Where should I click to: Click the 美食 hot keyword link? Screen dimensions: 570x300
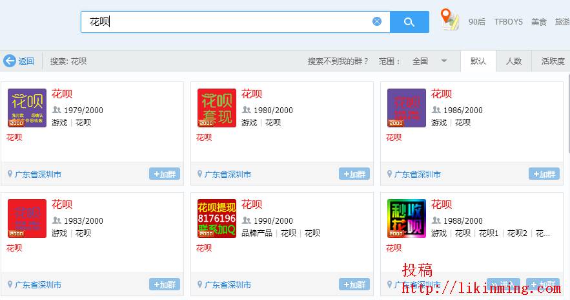click(x=539, y=22)
